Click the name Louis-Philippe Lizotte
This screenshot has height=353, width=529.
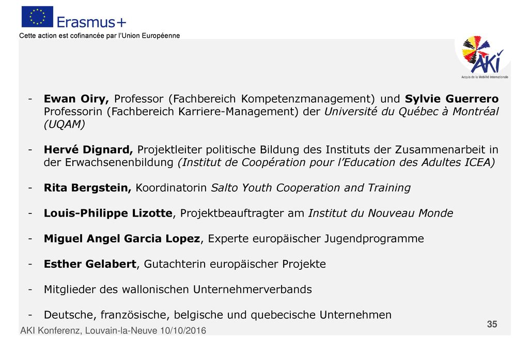click(x=108, y=213)
